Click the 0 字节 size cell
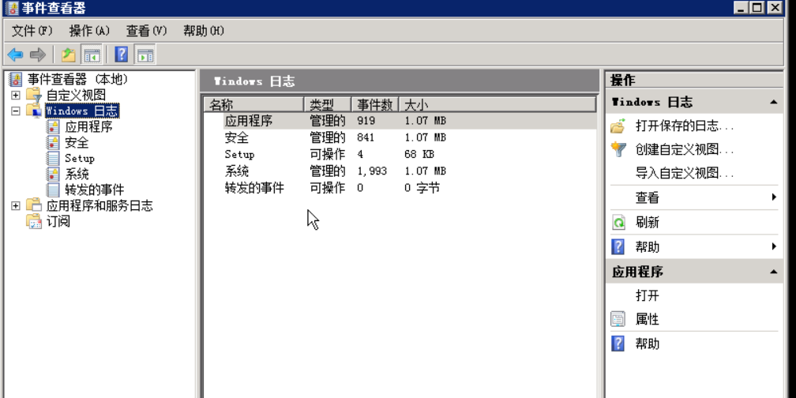This screenshot has width=796, height=398. [422, 188]
